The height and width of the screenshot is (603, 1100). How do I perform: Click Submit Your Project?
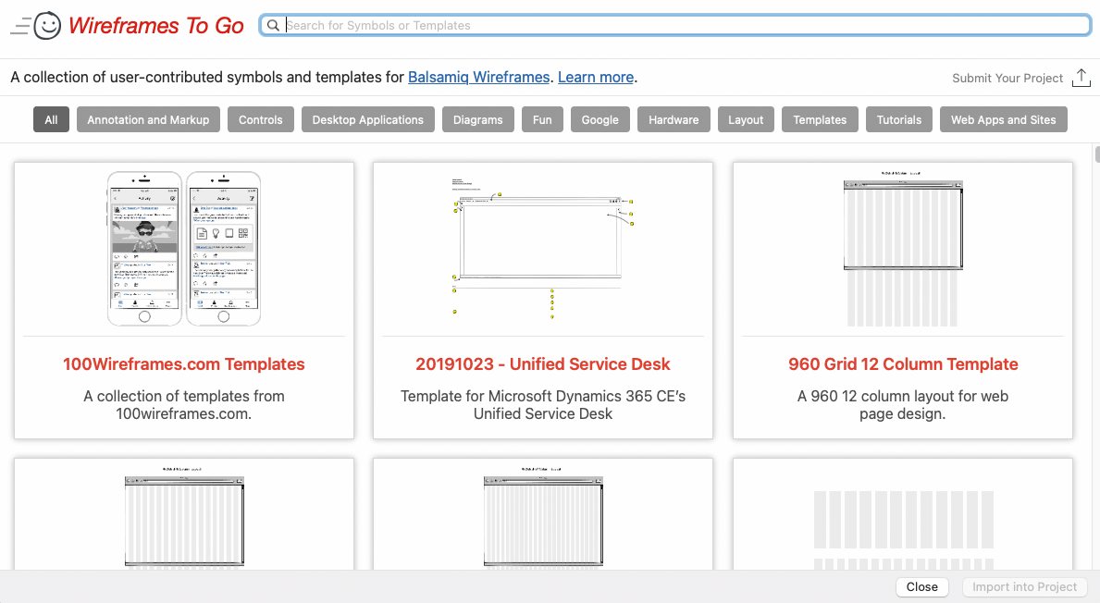click(1007, 78)
